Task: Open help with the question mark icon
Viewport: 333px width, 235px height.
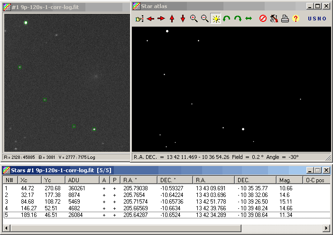Action: pos(296,19)
